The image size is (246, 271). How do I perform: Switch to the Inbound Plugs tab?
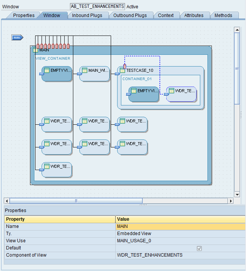(87, 15)
